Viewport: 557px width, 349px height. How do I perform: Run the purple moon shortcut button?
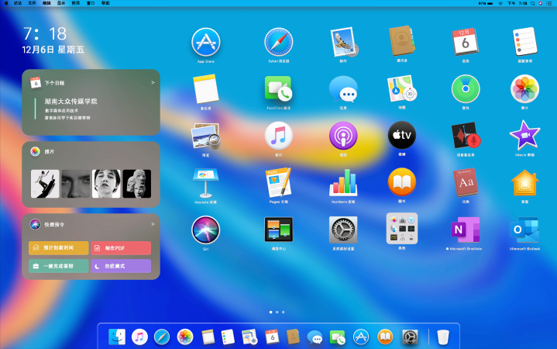click(121, 266)
